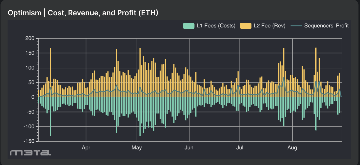The height and width of the screenshot is (165, 360).
Task: Click the "Jul" x-axis label
Action: pyautogui.click(x=240, y=148)
